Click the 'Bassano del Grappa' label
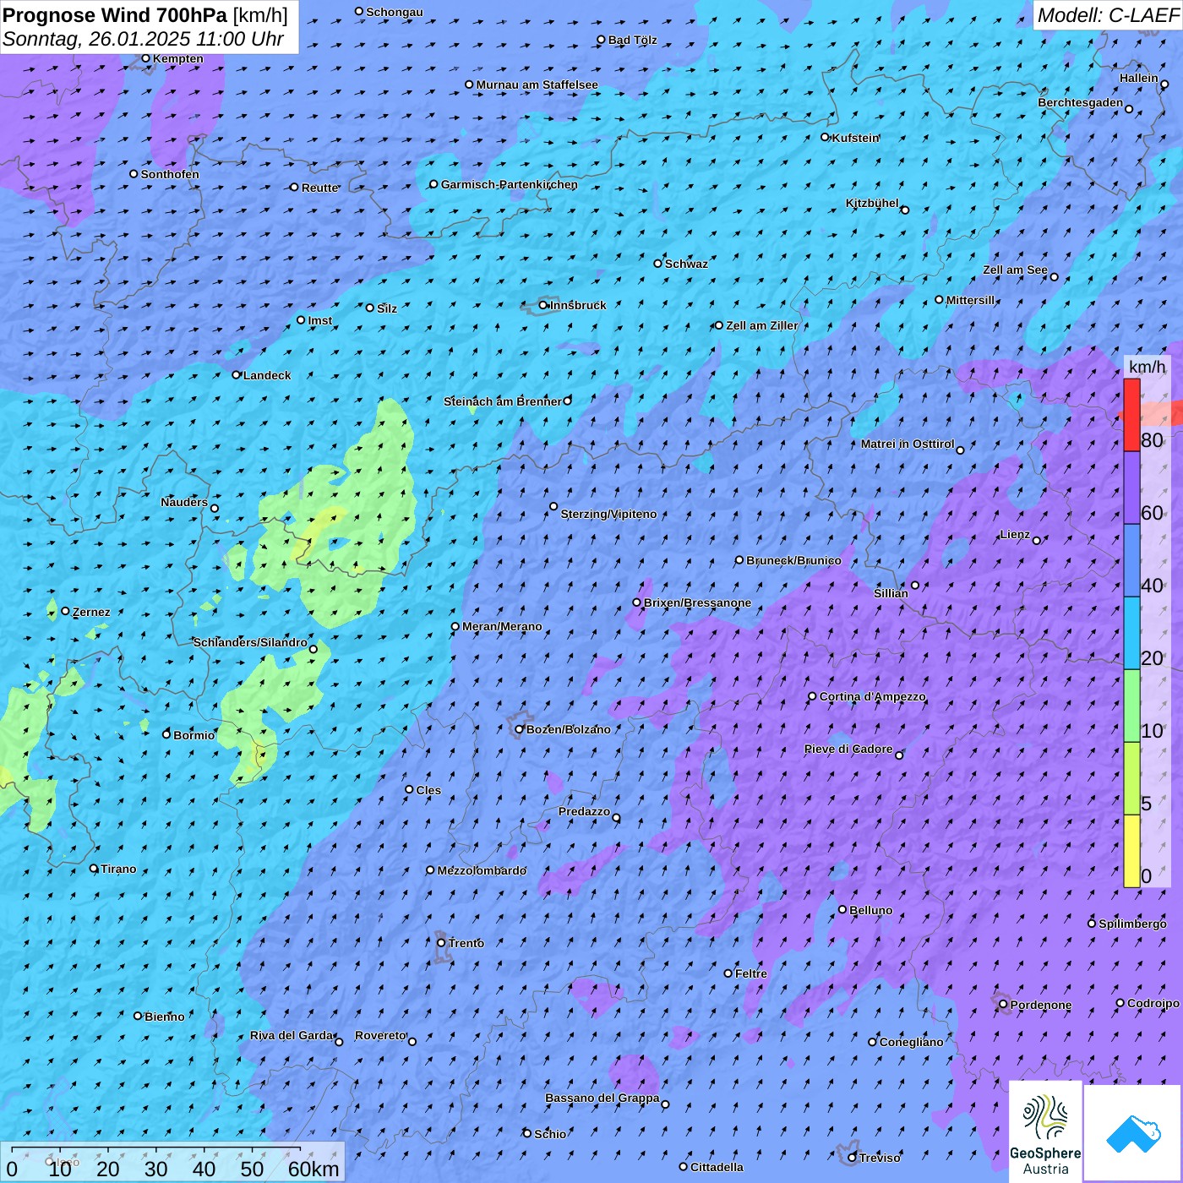Image resolution: width=1183 pixels, height=1183 pixels. pos(602,1098)
